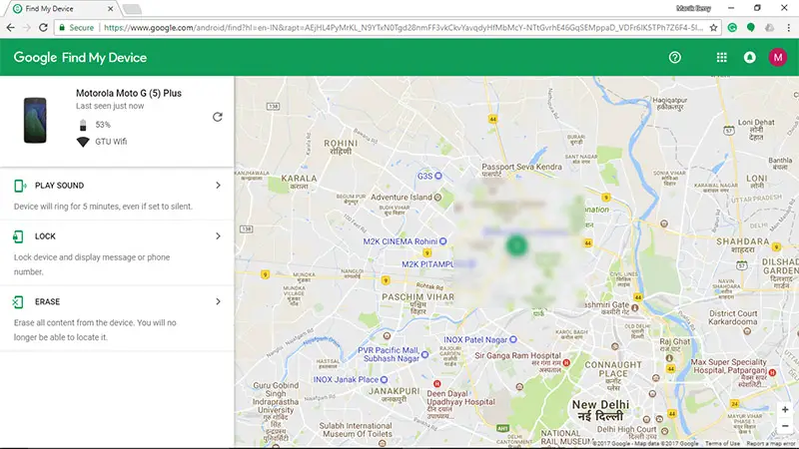
Task: Go back in browser
Action: [11, 28]
